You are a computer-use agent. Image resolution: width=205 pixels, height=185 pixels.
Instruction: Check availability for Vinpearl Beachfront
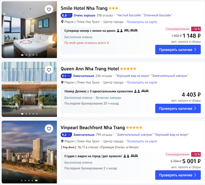pyautogui.click(x=178, y=175)
